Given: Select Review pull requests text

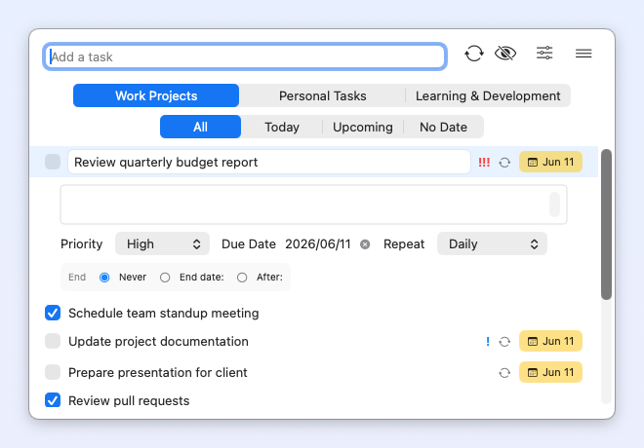Looking at the screenshot, I should pos(129,400).
